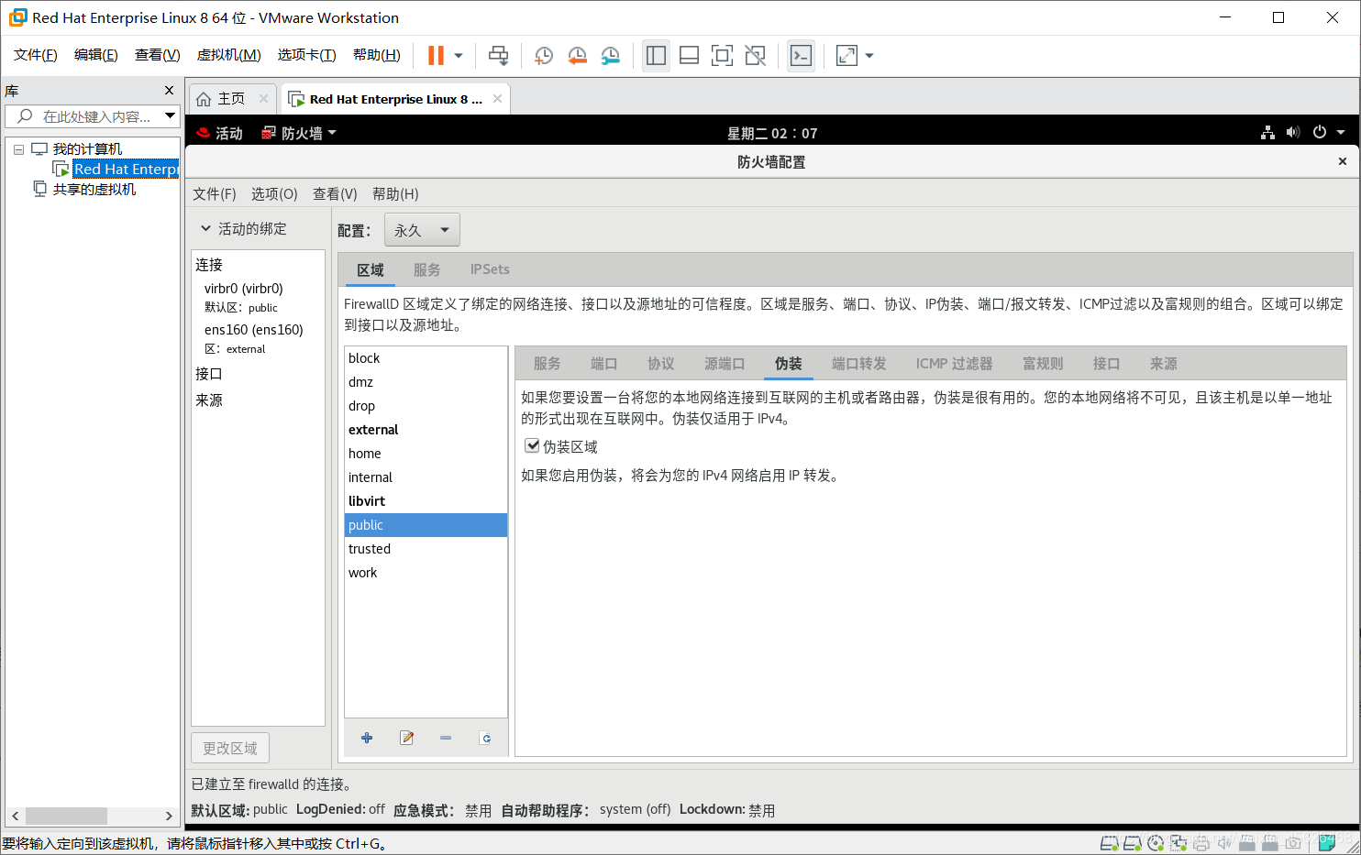Open the 富规则 tab
The width and height of the screenshot is (1361, 855).
pyautogui.click(x=1043, y=364)
